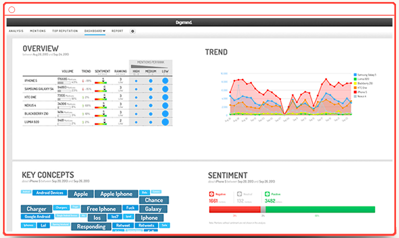This screenshot has height=238, width=399.
Task: Click the trend indicator for Samsung Galaxy S4
Action: click(x=87, y=89)
